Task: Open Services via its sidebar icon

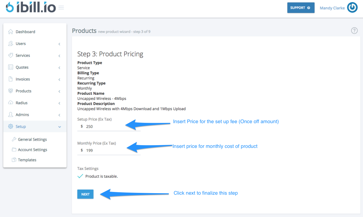Action: pos(11,55)
